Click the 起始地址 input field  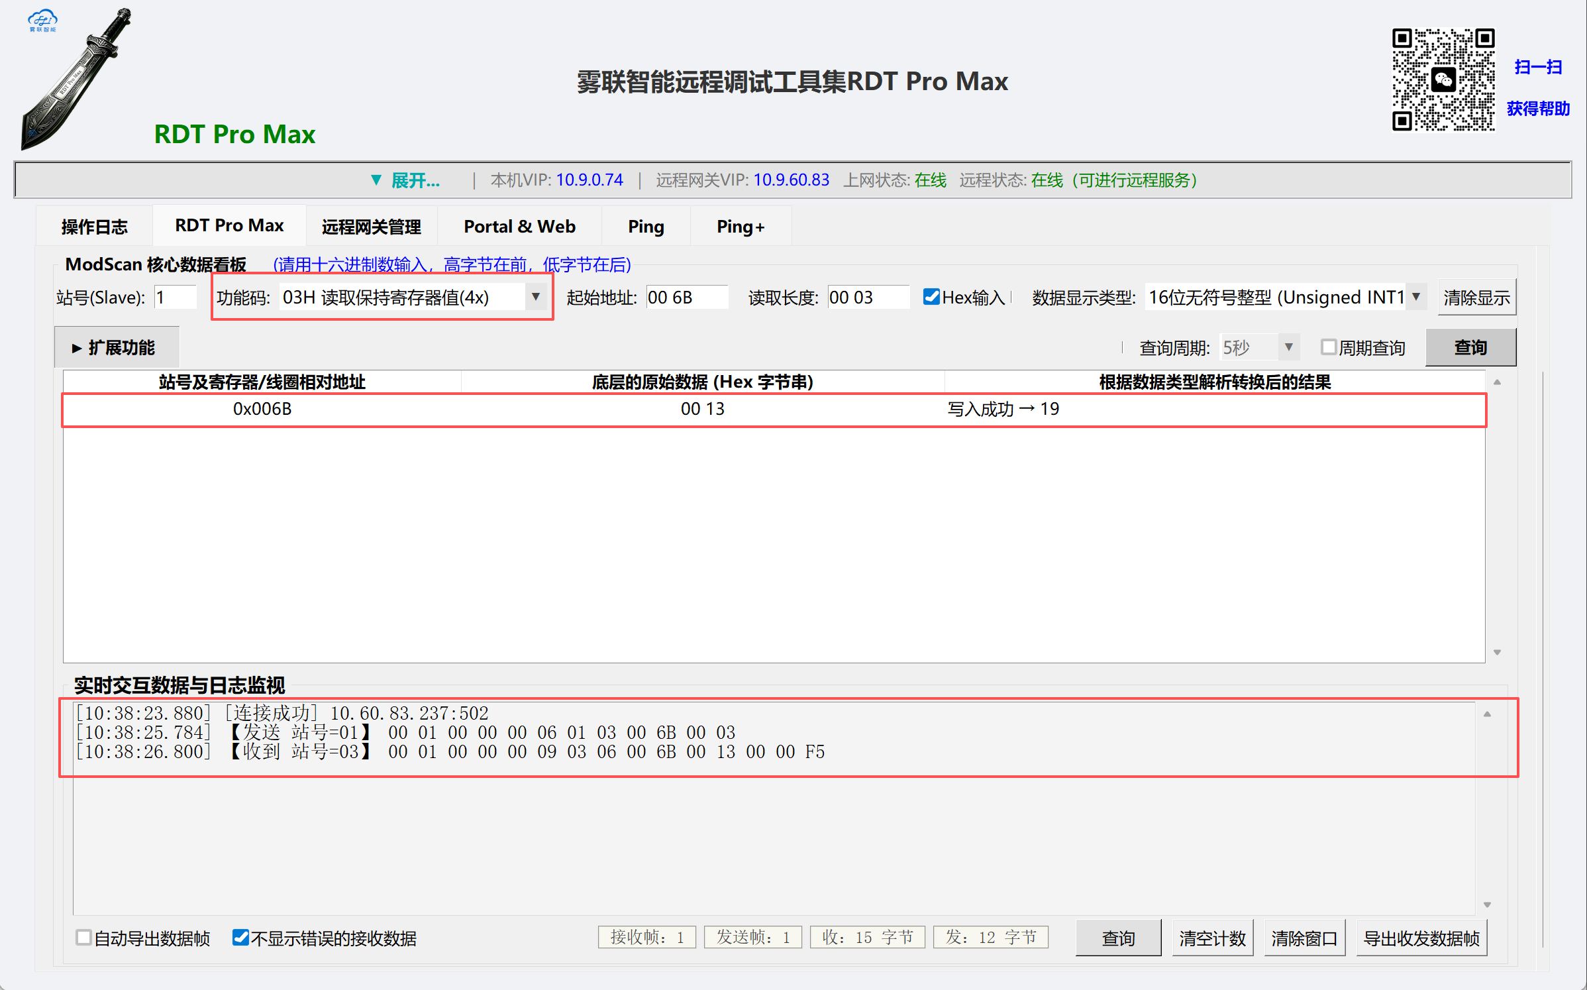(687, 298)
